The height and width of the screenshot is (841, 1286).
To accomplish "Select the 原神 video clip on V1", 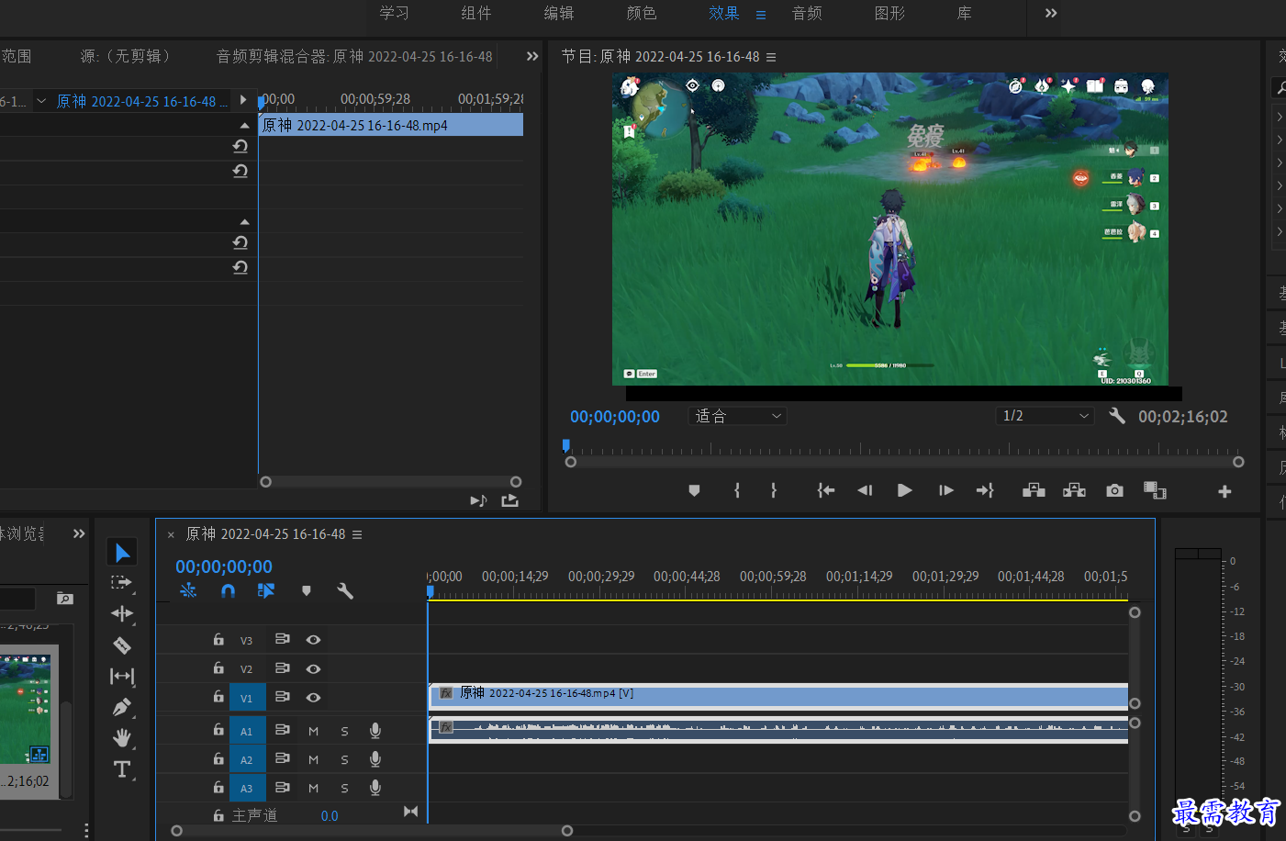I will [778, 695].
